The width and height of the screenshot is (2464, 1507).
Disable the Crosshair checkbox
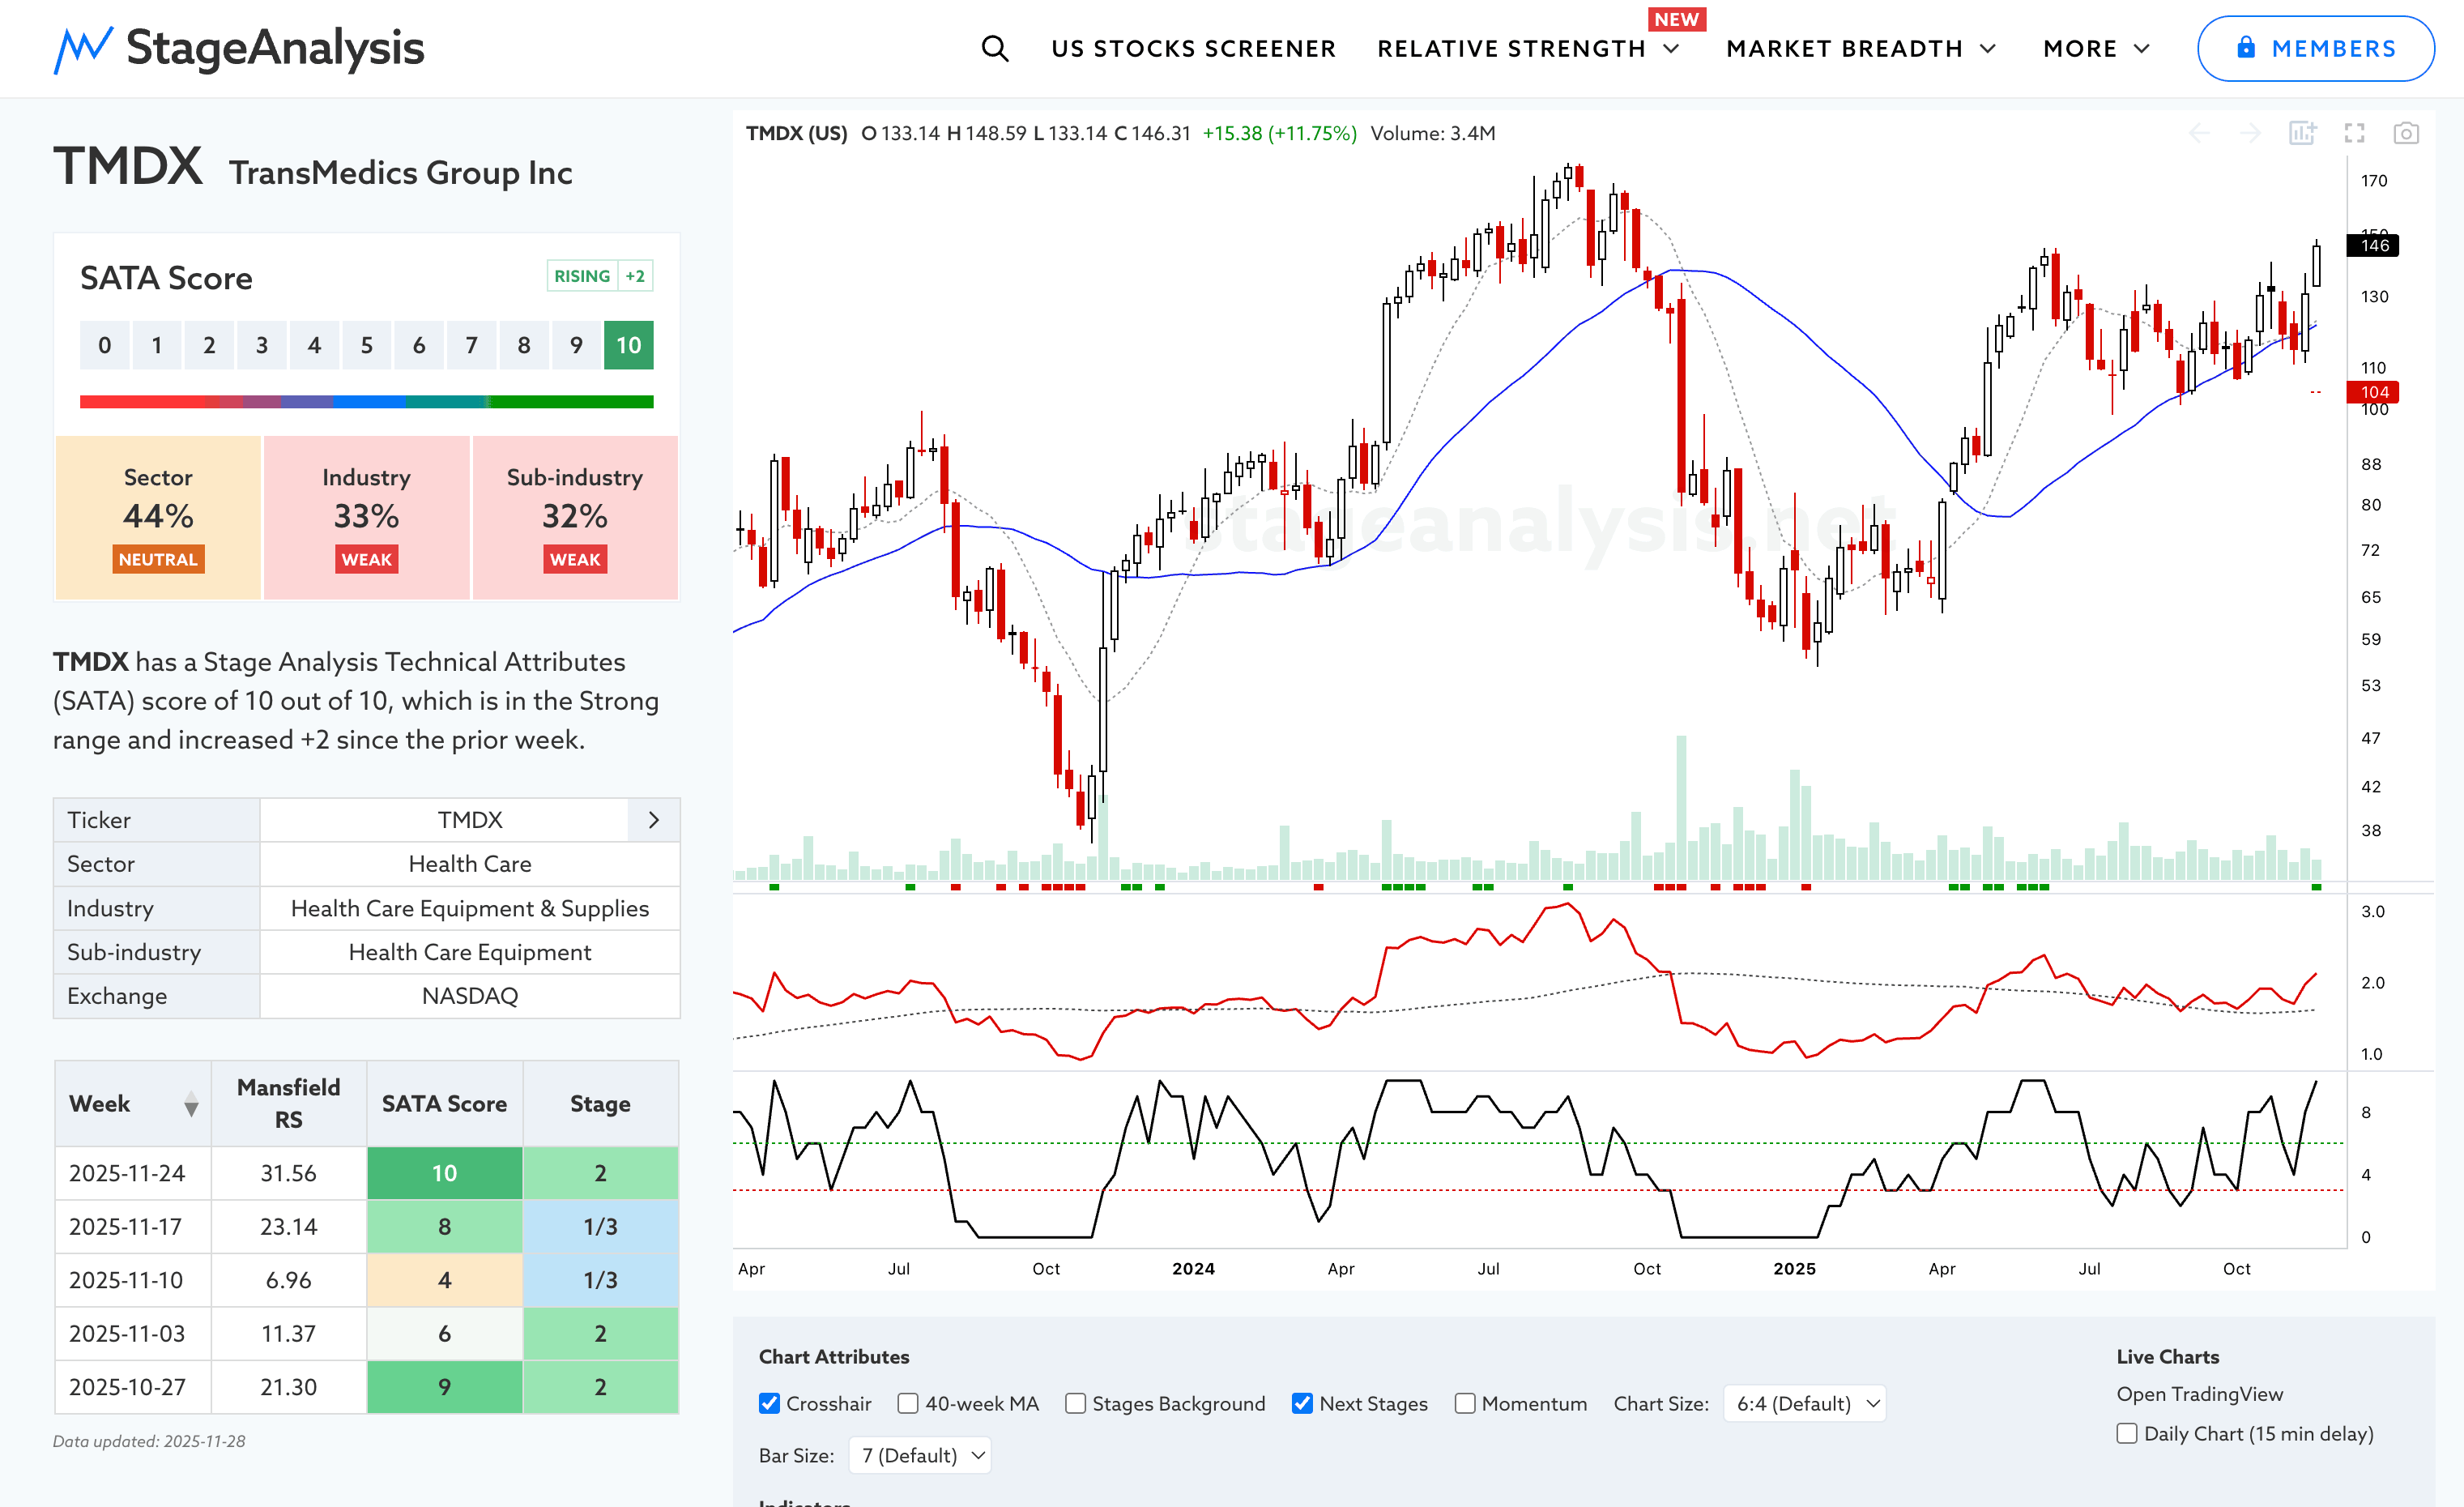pos(769,1403)
